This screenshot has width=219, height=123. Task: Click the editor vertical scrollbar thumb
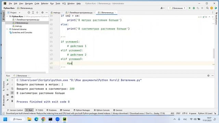pyautogui.click(x=214, y=53)
